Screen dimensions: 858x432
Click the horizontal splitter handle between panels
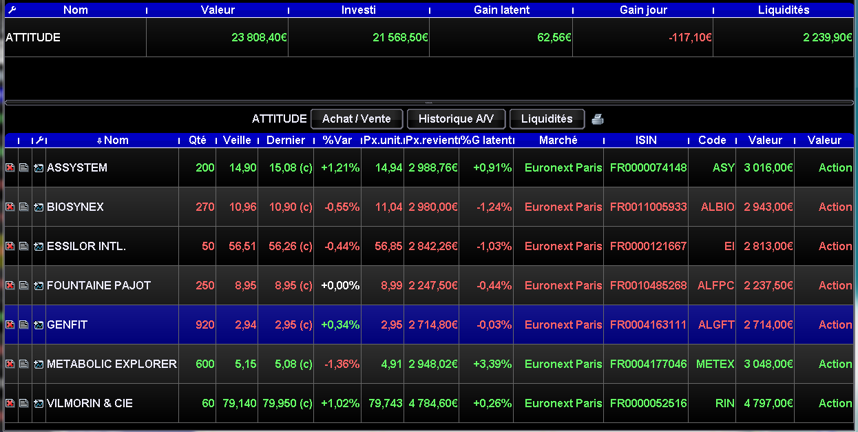429,103
